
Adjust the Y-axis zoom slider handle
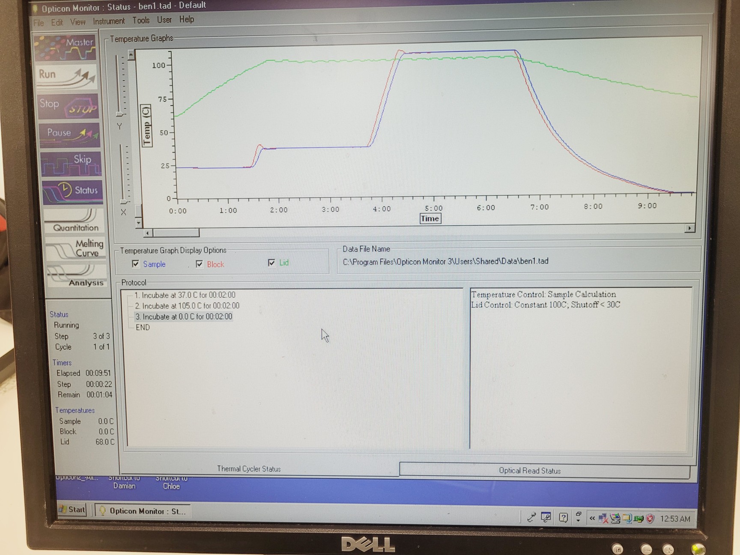tap(120, 114)
